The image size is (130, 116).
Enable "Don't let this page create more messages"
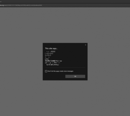click(x=46, y=71)
